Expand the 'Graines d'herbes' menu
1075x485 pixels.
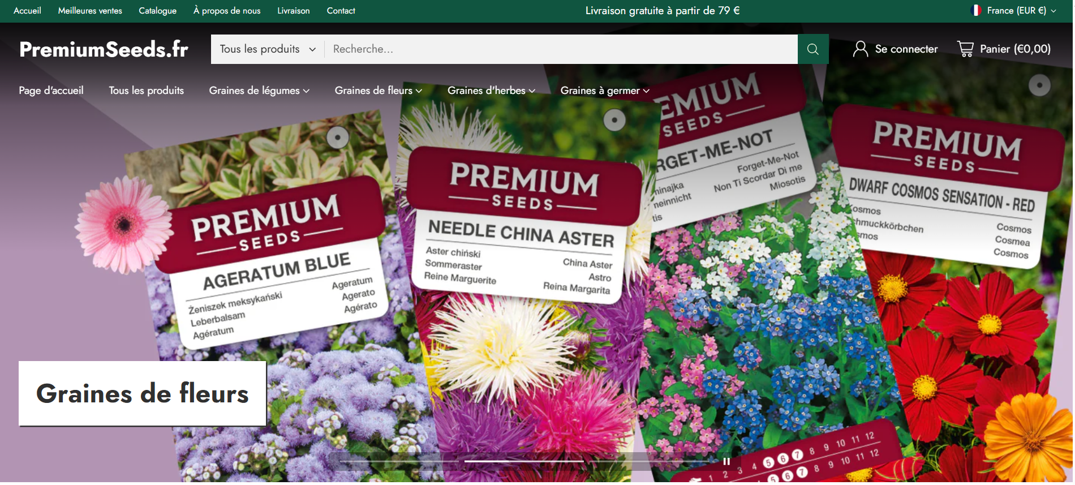pyautogui.click(x=491, y=91)
